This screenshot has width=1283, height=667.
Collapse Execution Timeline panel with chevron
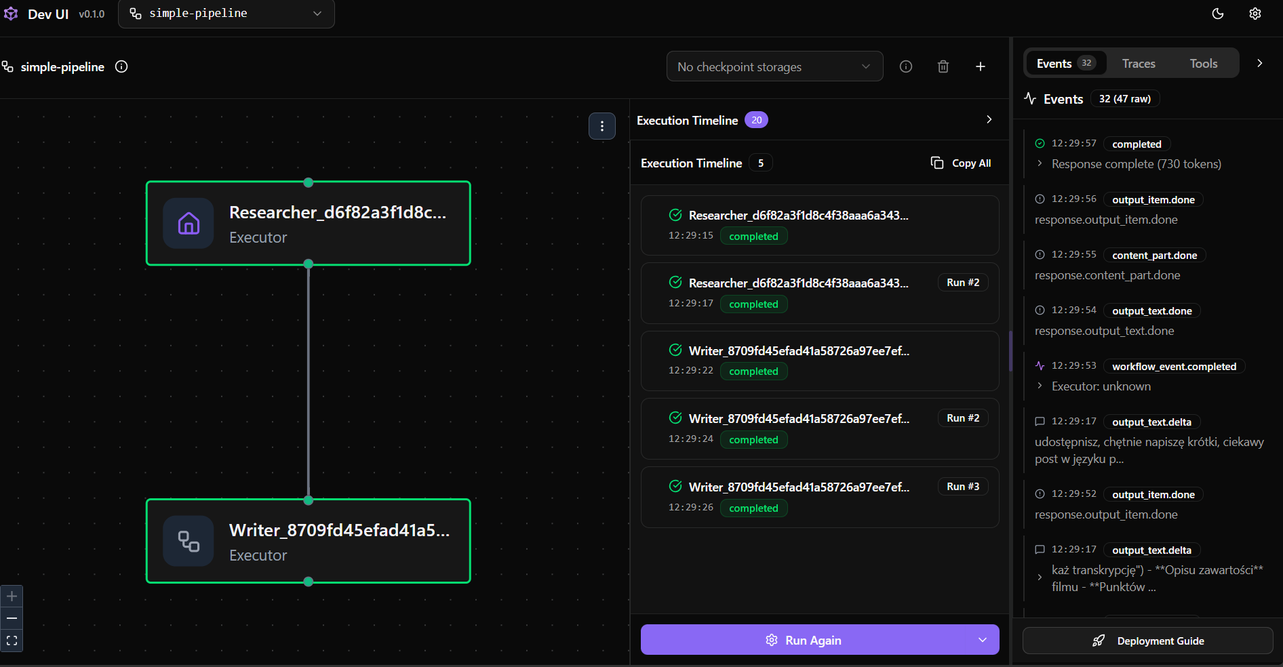click(989, 119)
